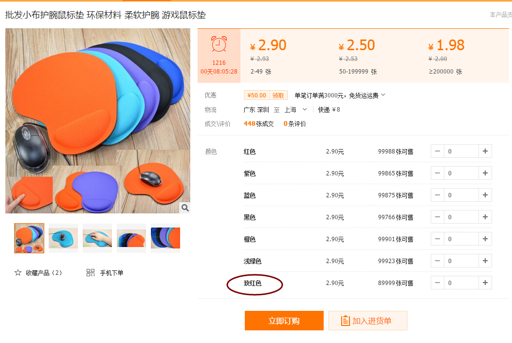Add one light green item with plus
Image resolution: width=512 pixels, height=343 pixels.
click(x=485, y=261)
